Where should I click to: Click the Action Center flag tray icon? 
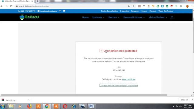[x=177, y=106]
